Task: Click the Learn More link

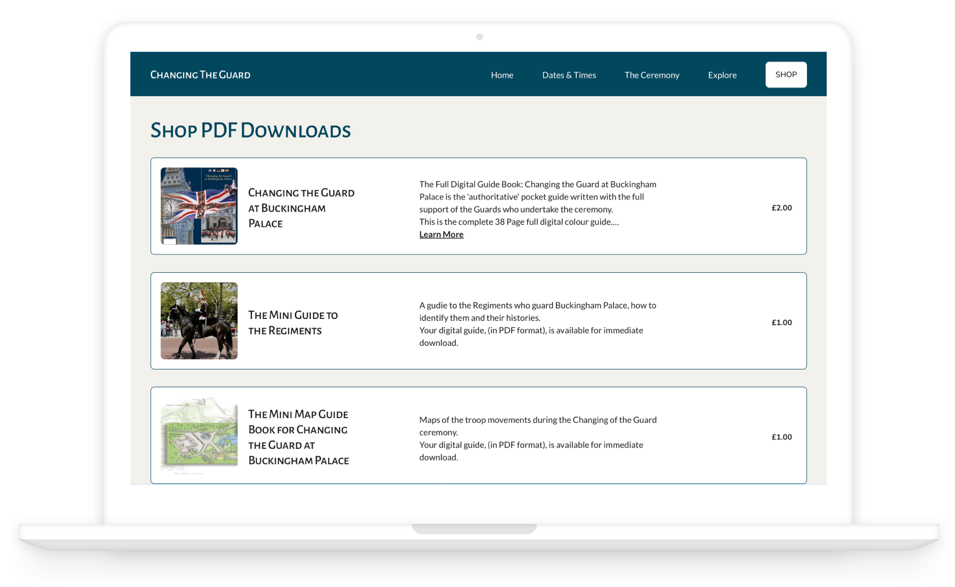Action: point(441,234)
